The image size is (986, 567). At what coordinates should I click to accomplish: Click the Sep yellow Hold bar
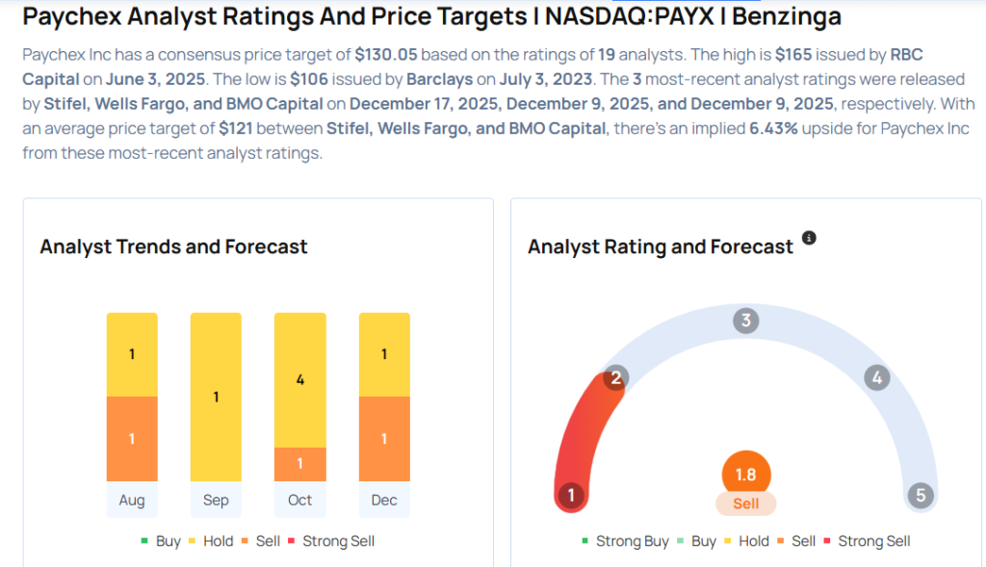coord(216,397)
